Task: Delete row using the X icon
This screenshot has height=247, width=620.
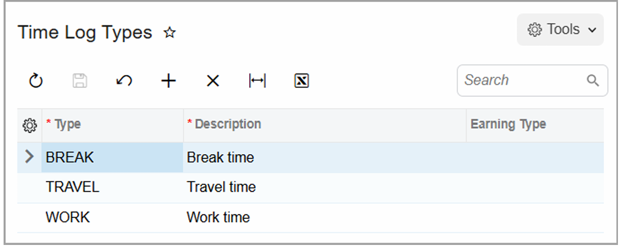Action: (213, 81)
